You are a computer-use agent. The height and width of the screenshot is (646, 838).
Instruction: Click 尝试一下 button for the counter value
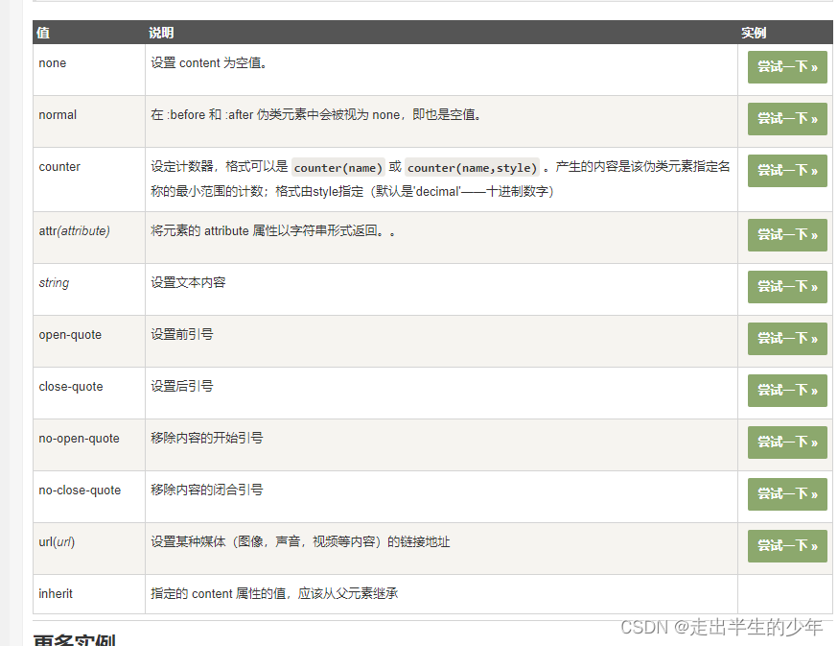(x=786, y=171)
